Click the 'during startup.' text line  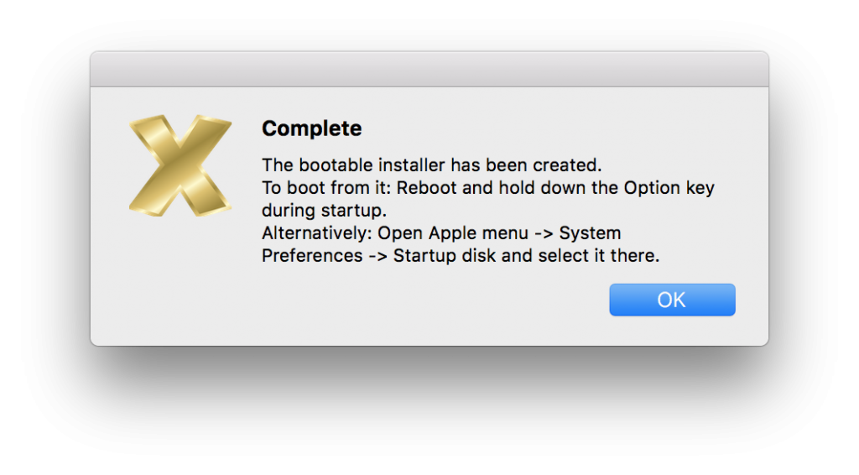tap(325, 211)
